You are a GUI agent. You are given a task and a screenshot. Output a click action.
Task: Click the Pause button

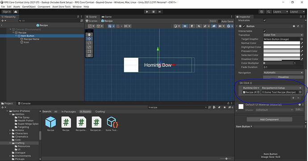[x=154, y=12]
